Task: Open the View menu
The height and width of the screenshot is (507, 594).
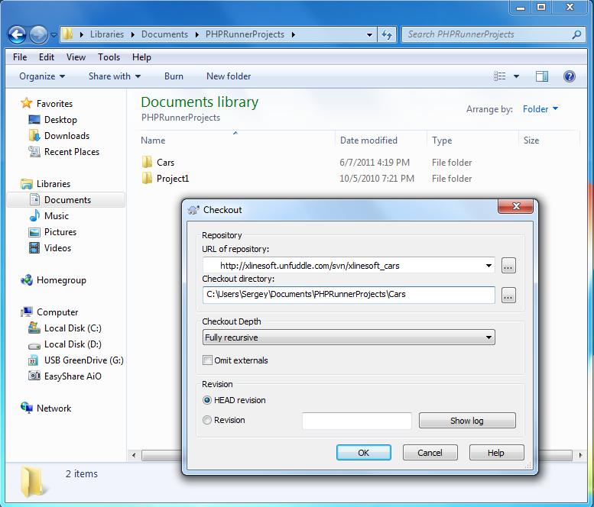Action: [76, 57]
